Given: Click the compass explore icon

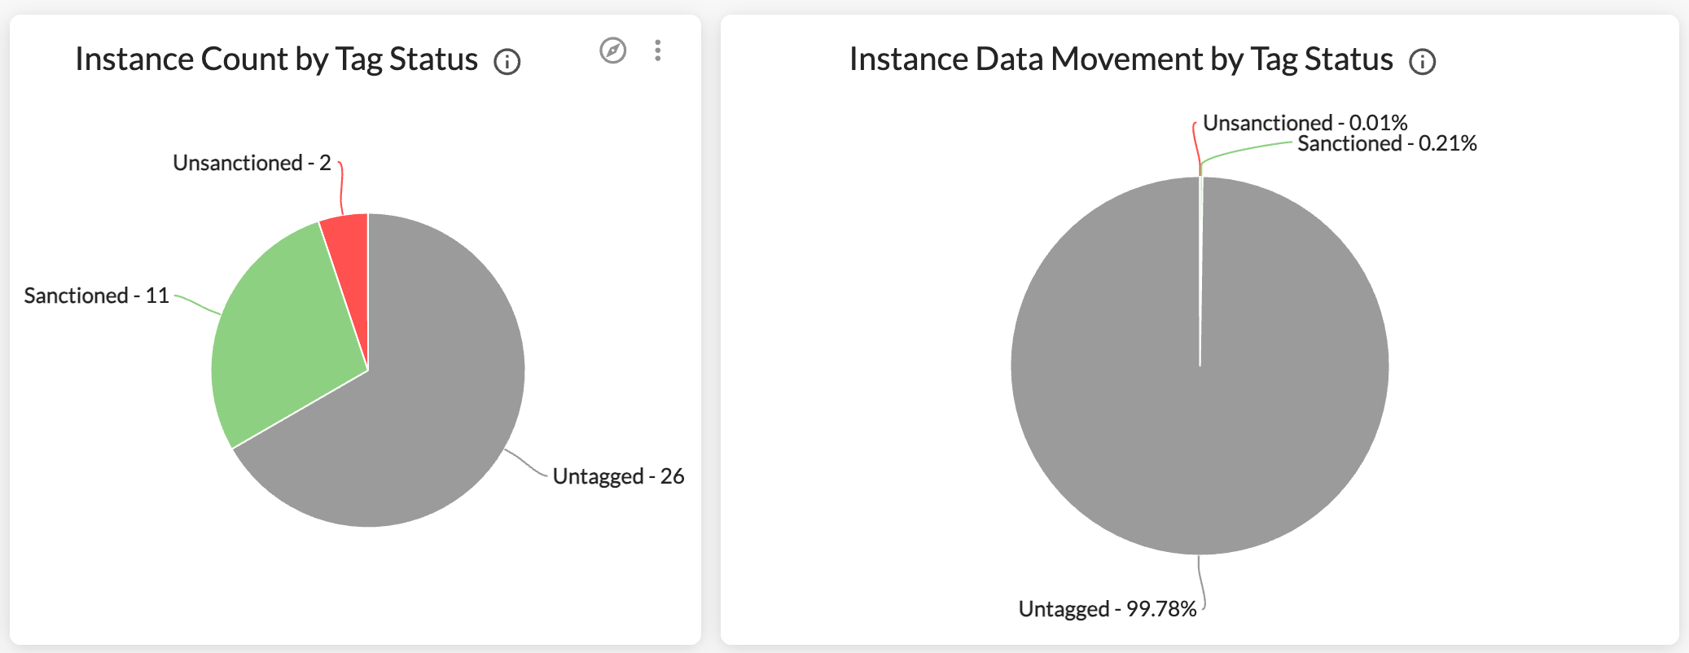Looking at the screenshot, I should click(612, 50).
